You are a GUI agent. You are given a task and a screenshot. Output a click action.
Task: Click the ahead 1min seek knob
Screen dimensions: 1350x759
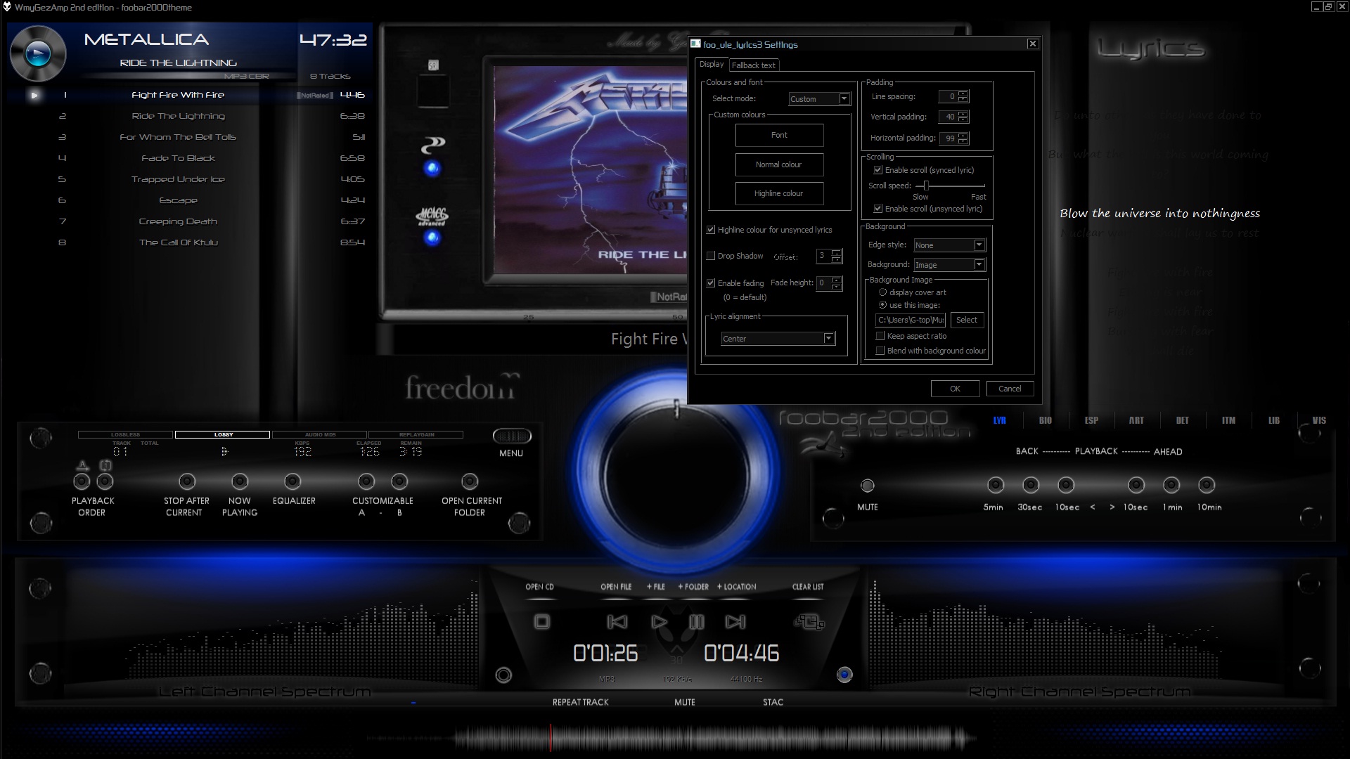pyautogui.click(x=1171, y=485)
